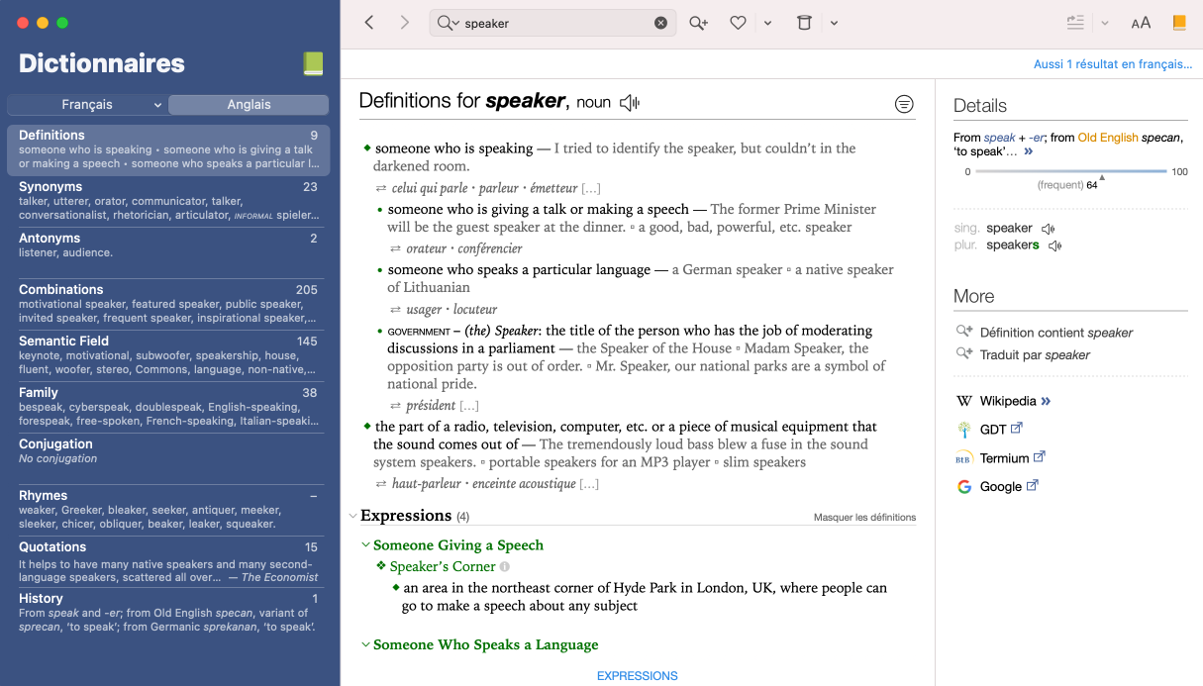Click the trash icon in the toolbar
Viewport: 1203px width, 686px height.
(x=803, y=23)
